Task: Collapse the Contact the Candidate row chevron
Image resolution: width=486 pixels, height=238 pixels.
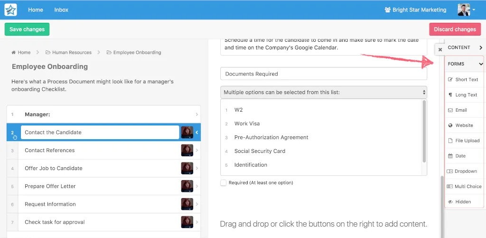Action: [197, 132]
